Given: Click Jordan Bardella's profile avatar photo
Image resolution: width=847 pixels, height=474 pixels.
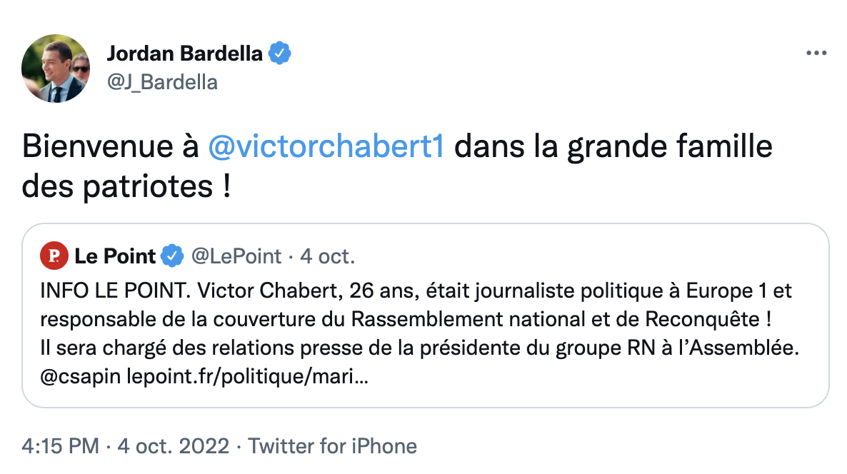Looking at the screenshot, I should [56, 67].
